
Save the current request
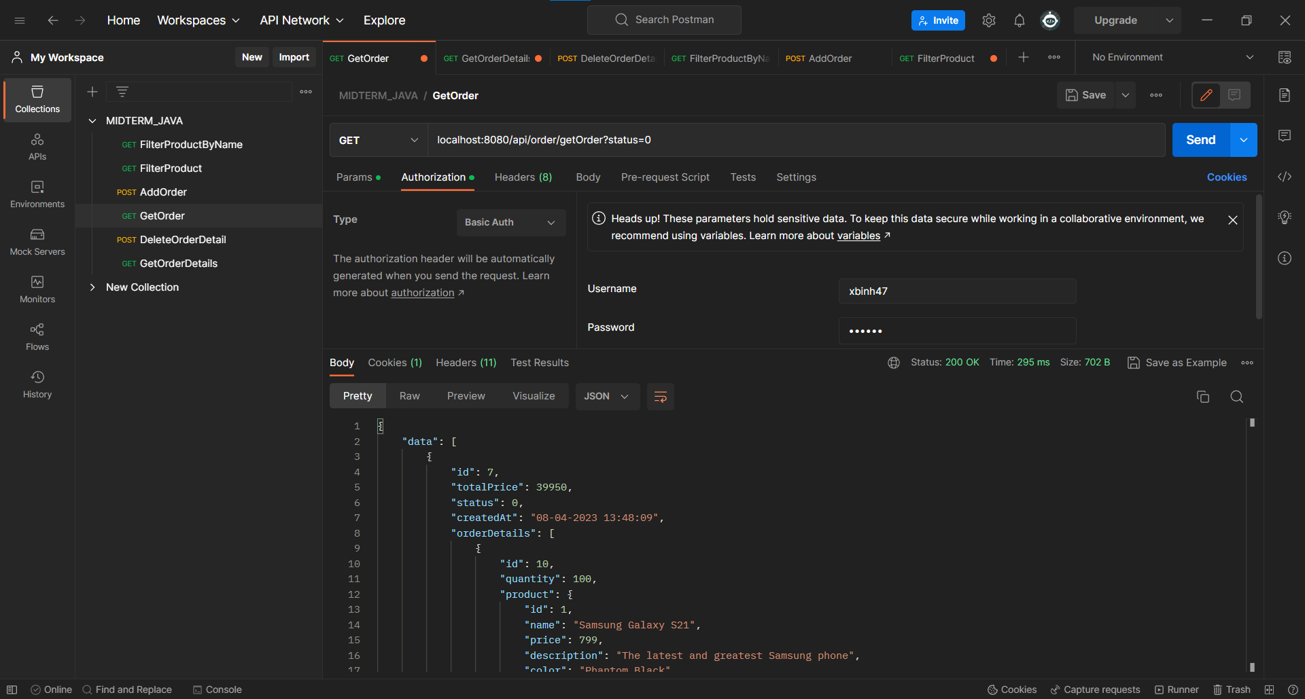pyautogui.click(x=1085, y=95)
